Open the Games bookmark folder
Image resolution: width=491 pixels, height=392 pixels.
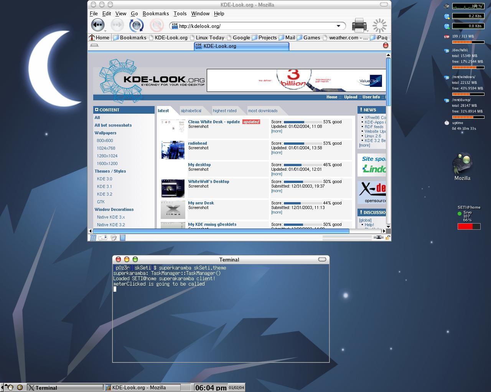(x=308, y=38)
